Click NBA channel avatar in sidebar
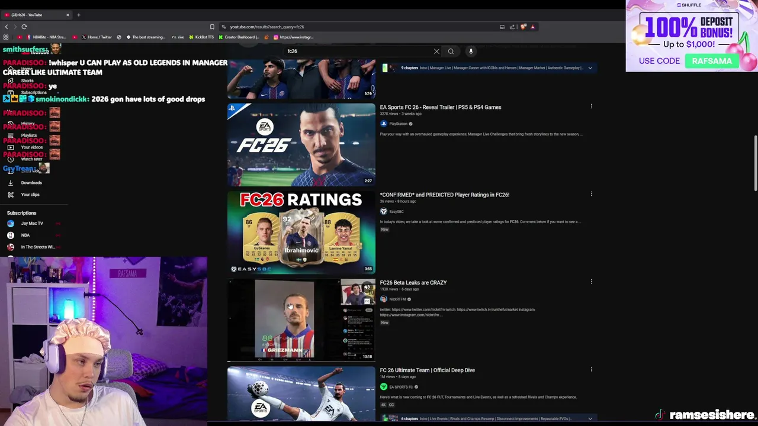Viewport: 758px width, 426px height. coord(11,235)
